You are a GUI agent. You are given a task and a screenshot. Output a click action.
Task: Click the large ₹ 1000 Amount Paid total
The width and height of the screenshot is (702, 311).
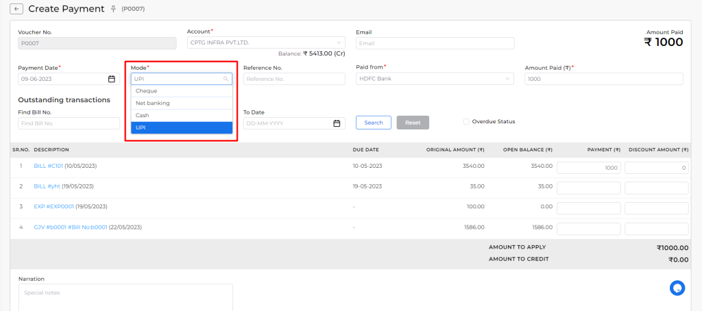point(664,42)
